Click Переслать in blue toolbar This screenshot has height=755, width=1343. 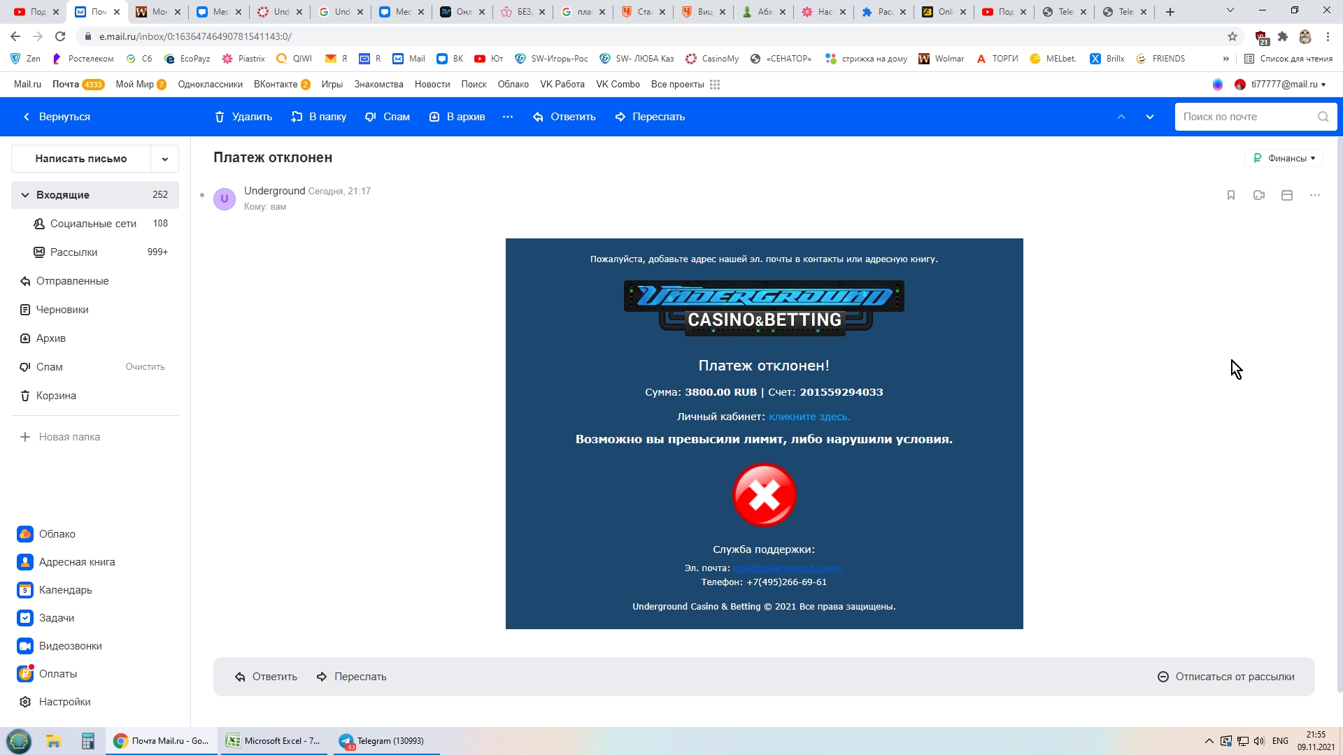click(651, 117)
